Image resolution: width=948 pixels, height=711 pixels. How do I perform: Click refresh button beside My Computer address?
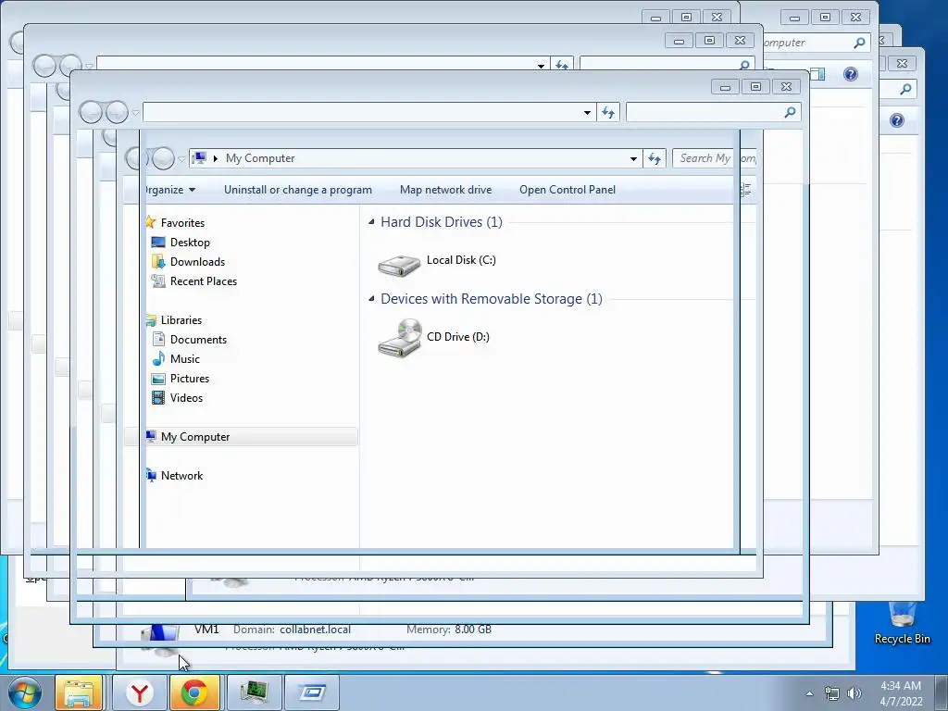[655, 158]
